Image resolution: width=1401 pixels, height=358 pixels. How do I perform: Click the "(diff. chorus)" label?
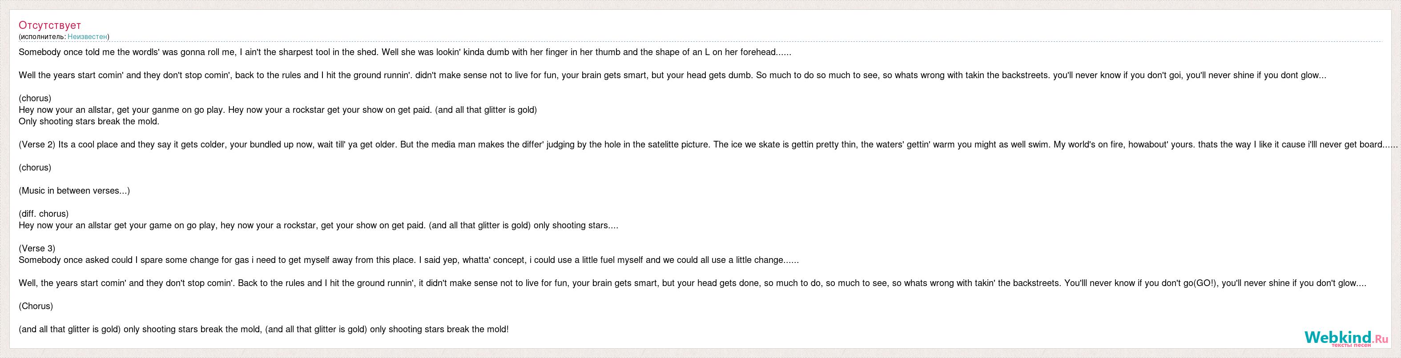(x=44, y=214)
